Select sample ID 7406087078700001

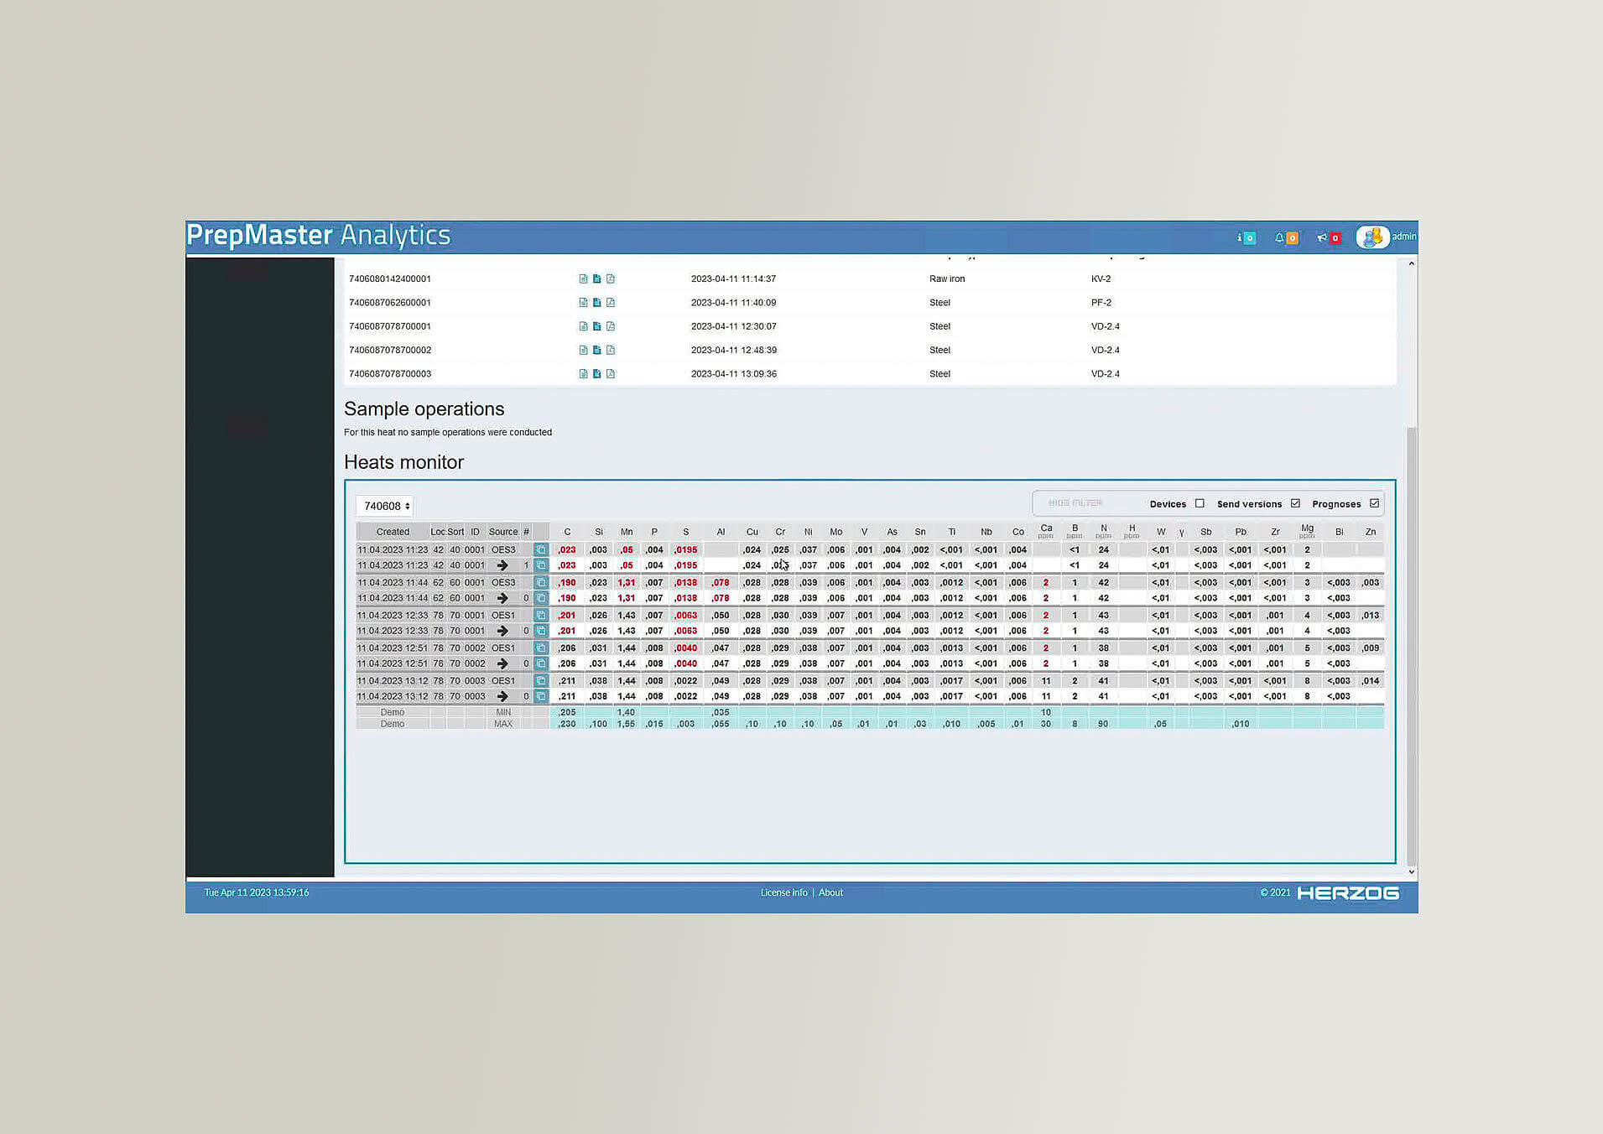(390, 326)
